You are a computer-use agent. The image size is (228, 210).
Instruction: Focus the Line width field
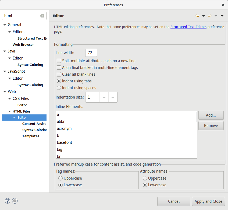pos(91,53)
